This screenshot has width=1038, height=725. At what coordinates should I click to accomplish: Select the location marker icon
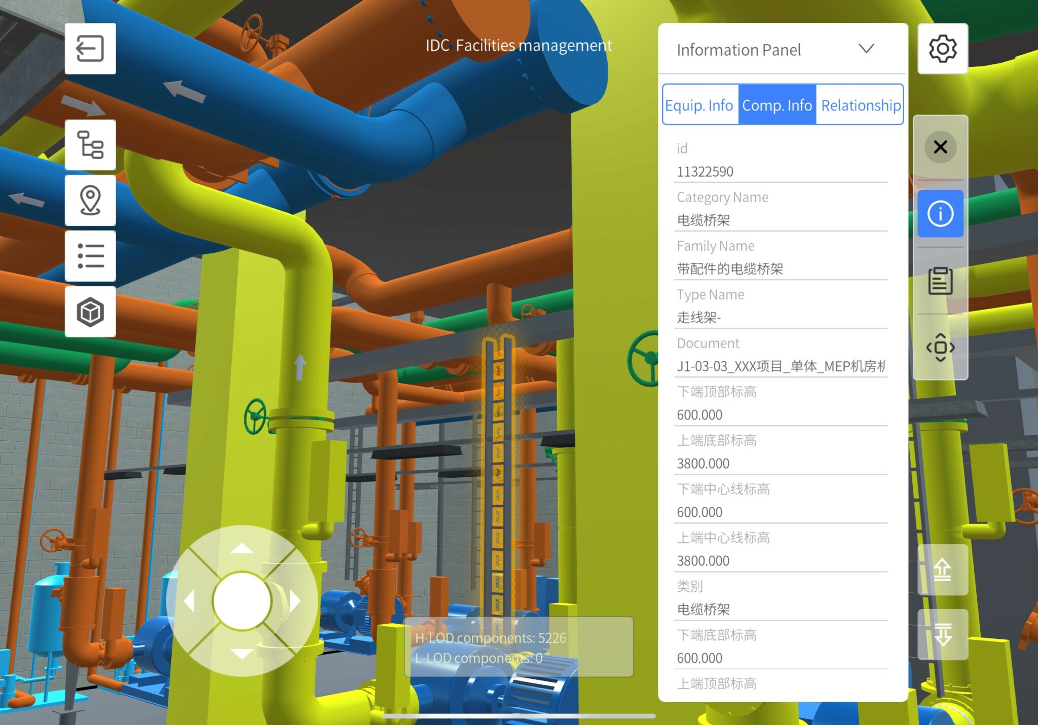tap(90, 201)
